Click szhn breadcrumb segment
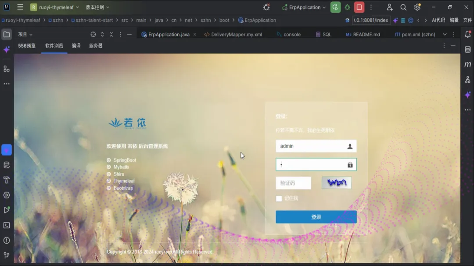The height and width of the screenshot is (266, 474). [x=56, y=20]
